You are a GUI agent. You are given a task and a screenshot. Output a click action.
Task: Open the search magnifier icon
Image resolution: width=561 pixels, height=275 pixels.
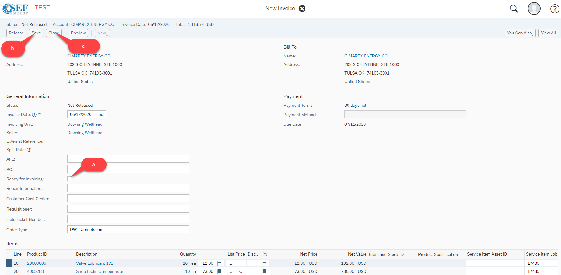(x=514, y=9)
